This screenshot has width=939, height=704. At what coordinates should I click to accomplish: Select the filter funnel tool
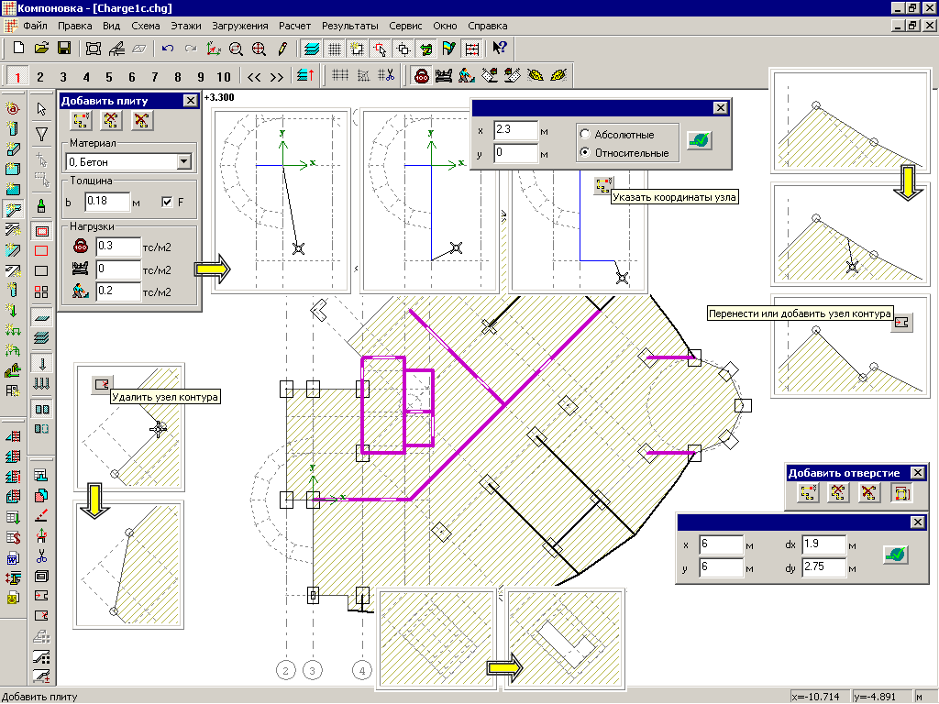tap(40, 135)
